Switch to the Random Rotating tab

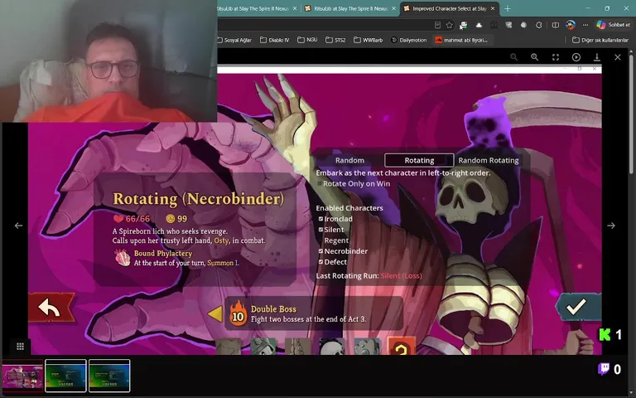pyautogui.click(x=489, y=160)
